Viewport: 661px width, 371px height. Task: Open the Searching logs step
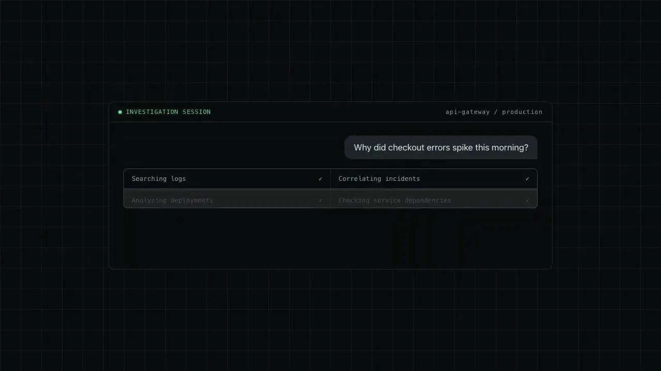pyautogui.click(x=227, y=179)
